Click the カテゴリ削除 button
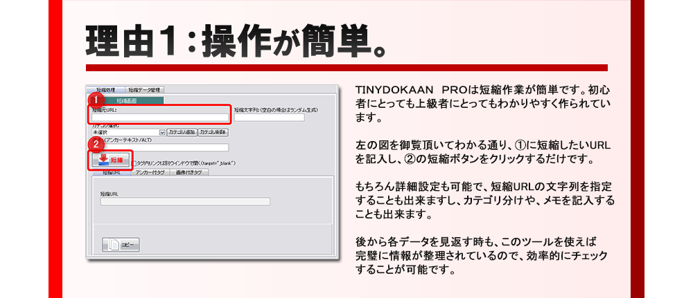Image resolution: width=693 pixels, height=298 pixels. (x=213, y=132)
